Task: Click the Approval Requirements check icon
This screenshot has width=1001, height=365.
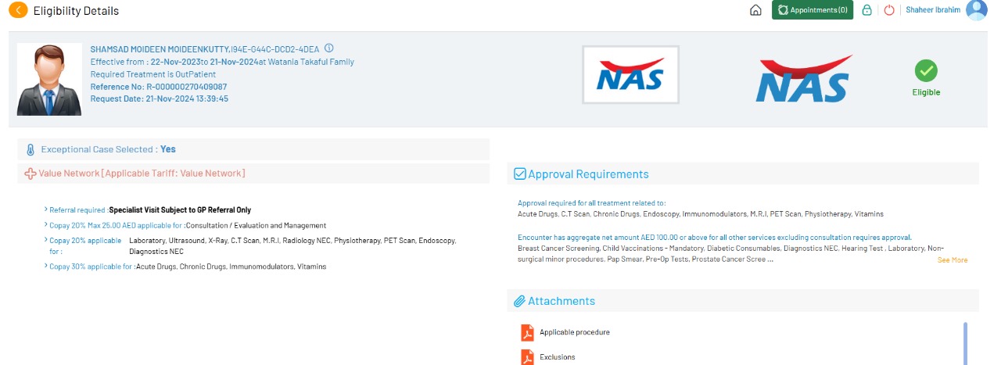Action: [x=519, y=174]
